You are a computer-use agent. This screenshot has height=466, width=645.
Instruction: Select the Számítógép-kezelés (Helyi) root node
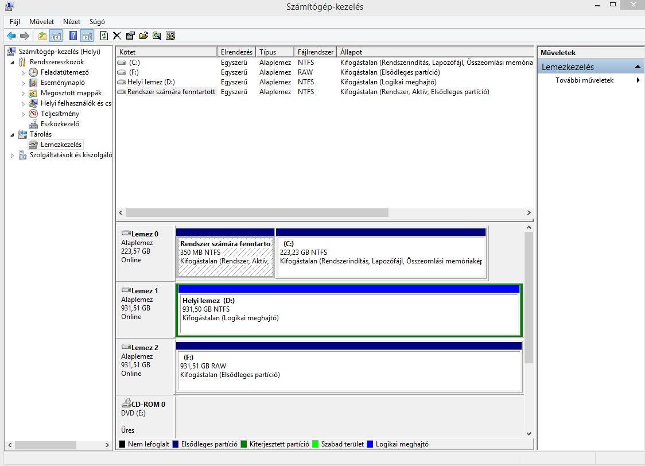[60, 52]
